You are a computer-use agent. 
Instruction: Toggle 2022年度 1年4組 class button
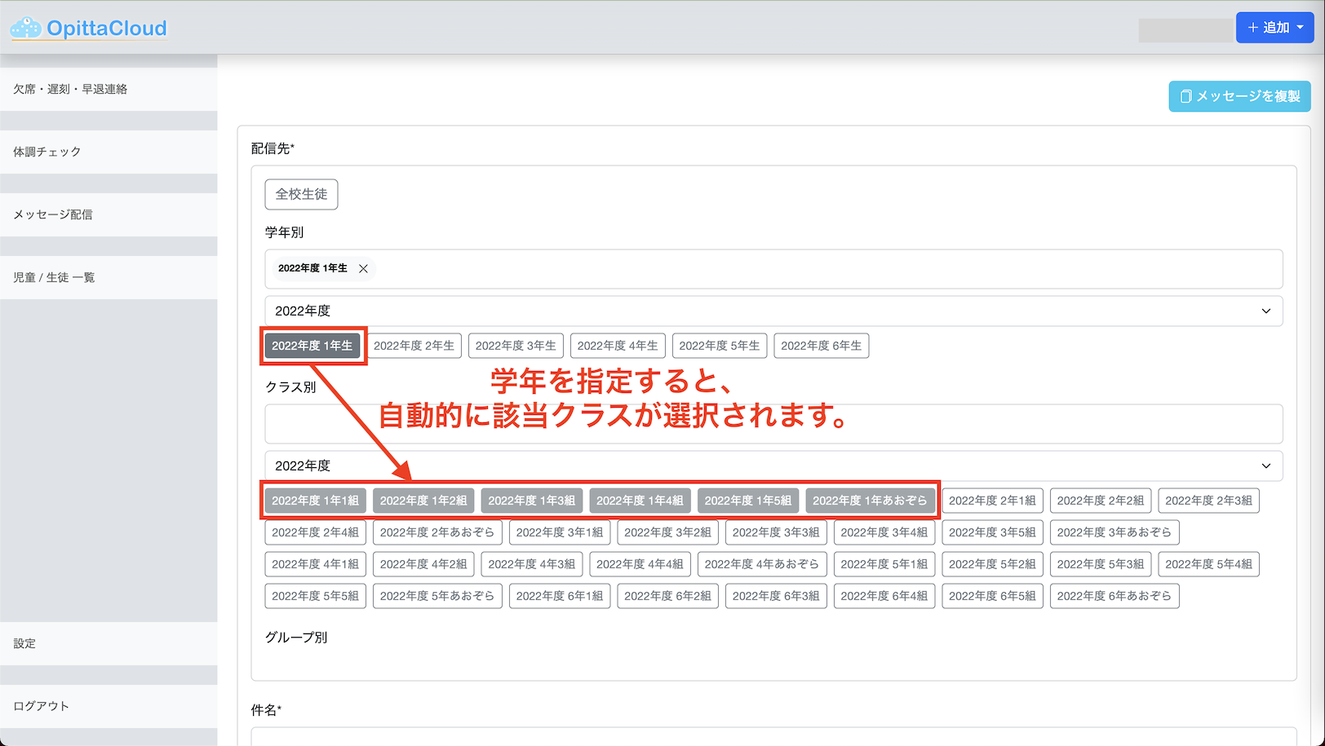[640, 501]
